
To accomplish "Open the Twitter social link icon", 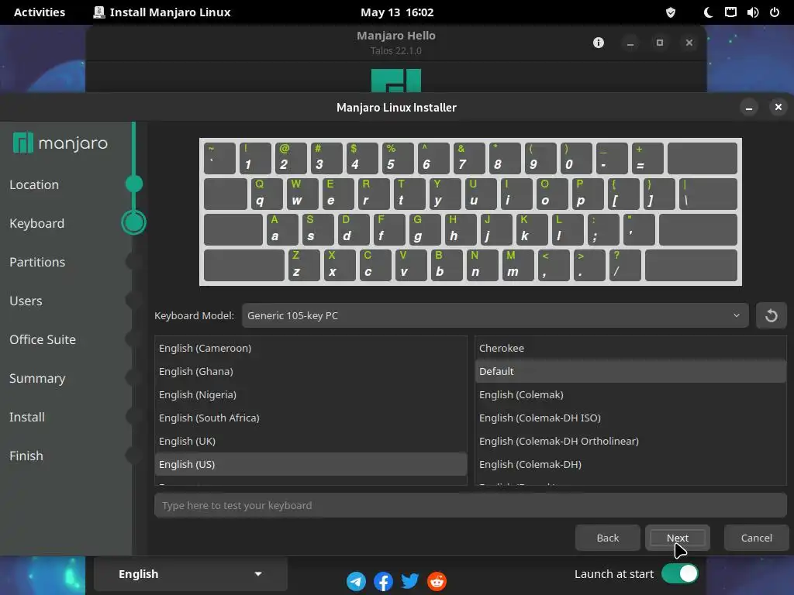I will (x=410, y=581).
